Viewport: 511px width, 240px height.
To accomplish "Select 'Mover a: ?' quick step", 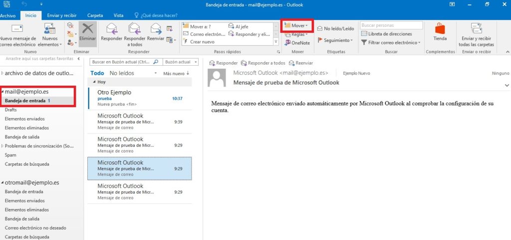I will coord(197,26).
